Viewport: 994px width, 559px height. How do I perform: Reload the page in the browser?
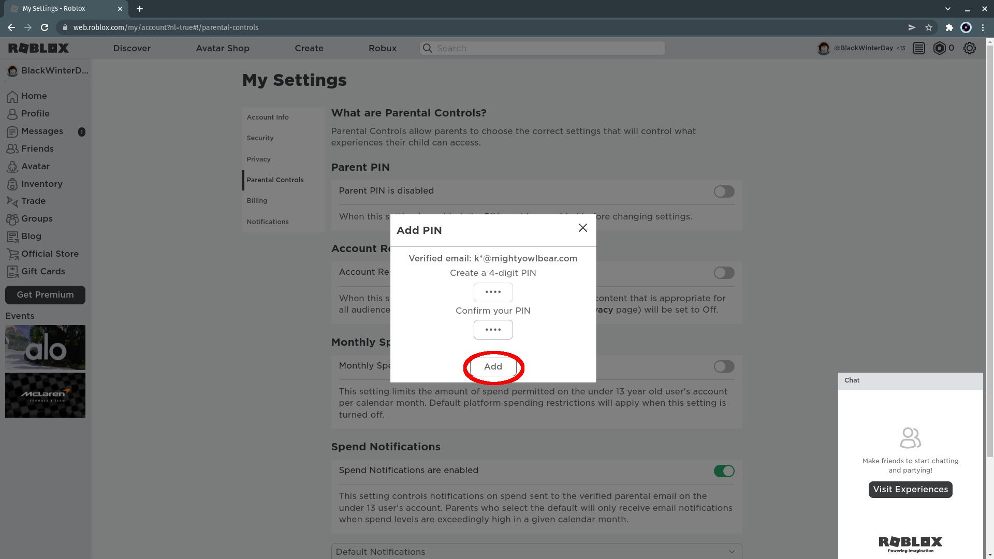pos(45,27)
